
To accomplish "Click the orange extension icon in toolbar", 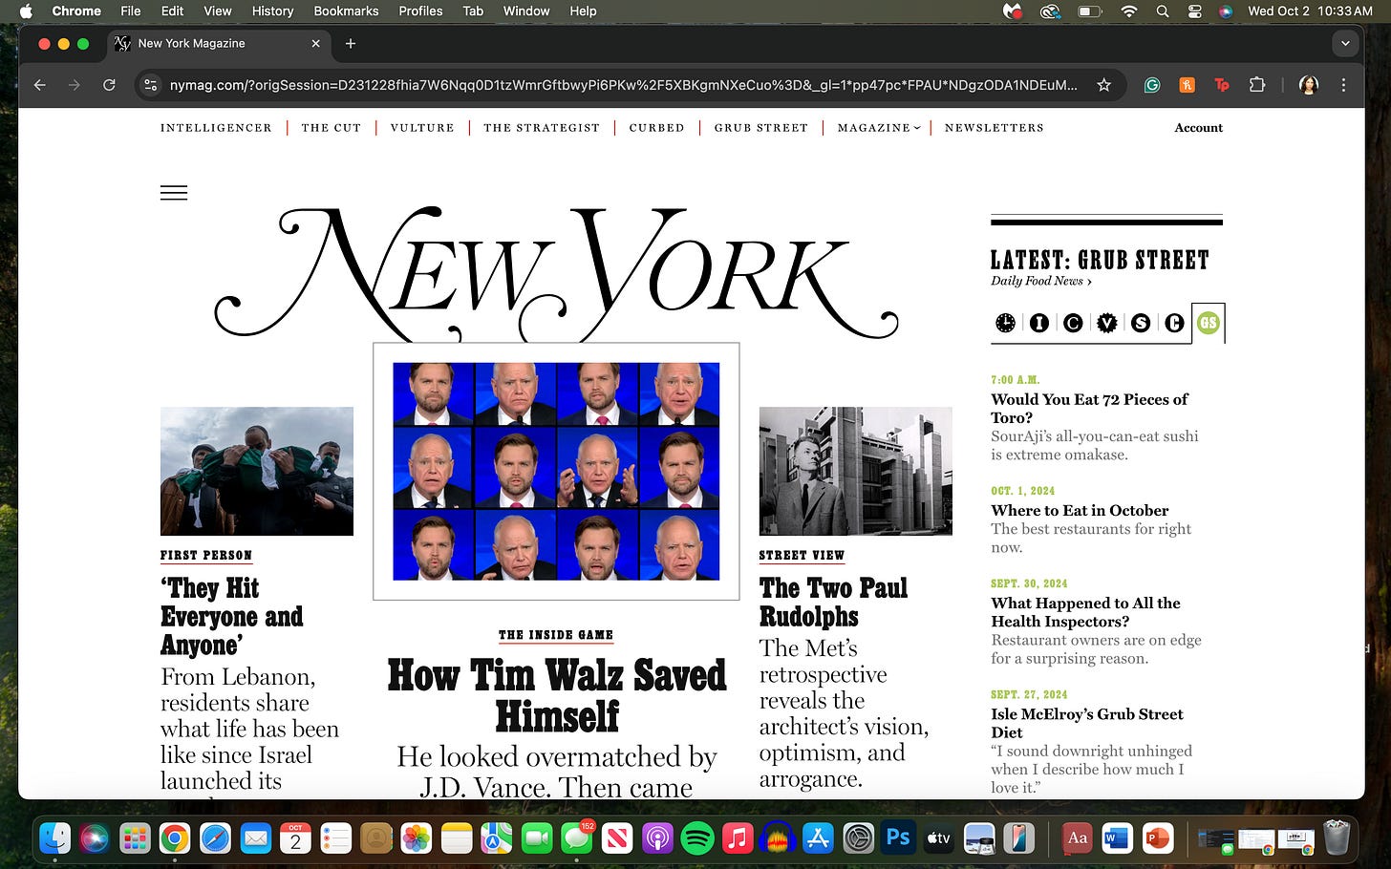I will [1187, 85].
